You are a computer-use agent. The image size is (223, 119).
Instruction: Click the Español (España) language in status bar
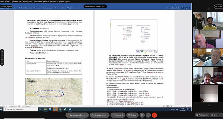pyautogui.click(x=26, y=106)
